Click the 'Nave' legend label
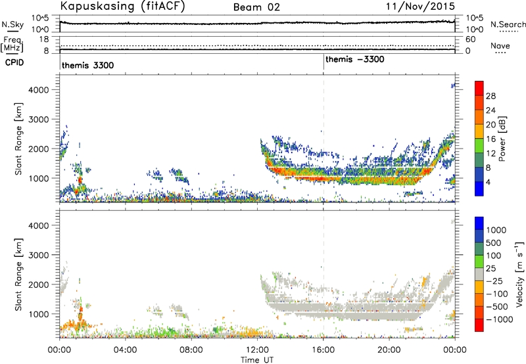Screen dimensions: 526x364 tap(500, 45)
